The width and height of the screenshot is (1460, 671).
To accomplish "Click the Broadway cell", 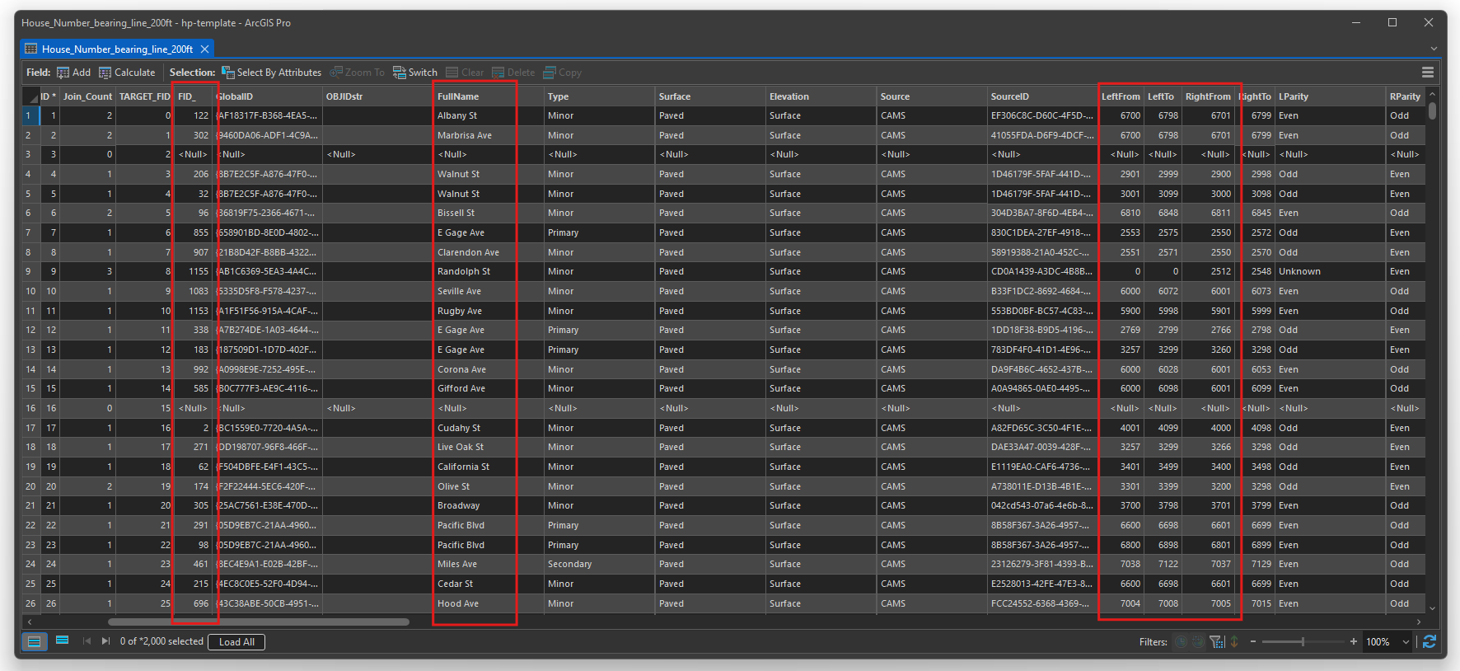I will [x=489, y=505].
